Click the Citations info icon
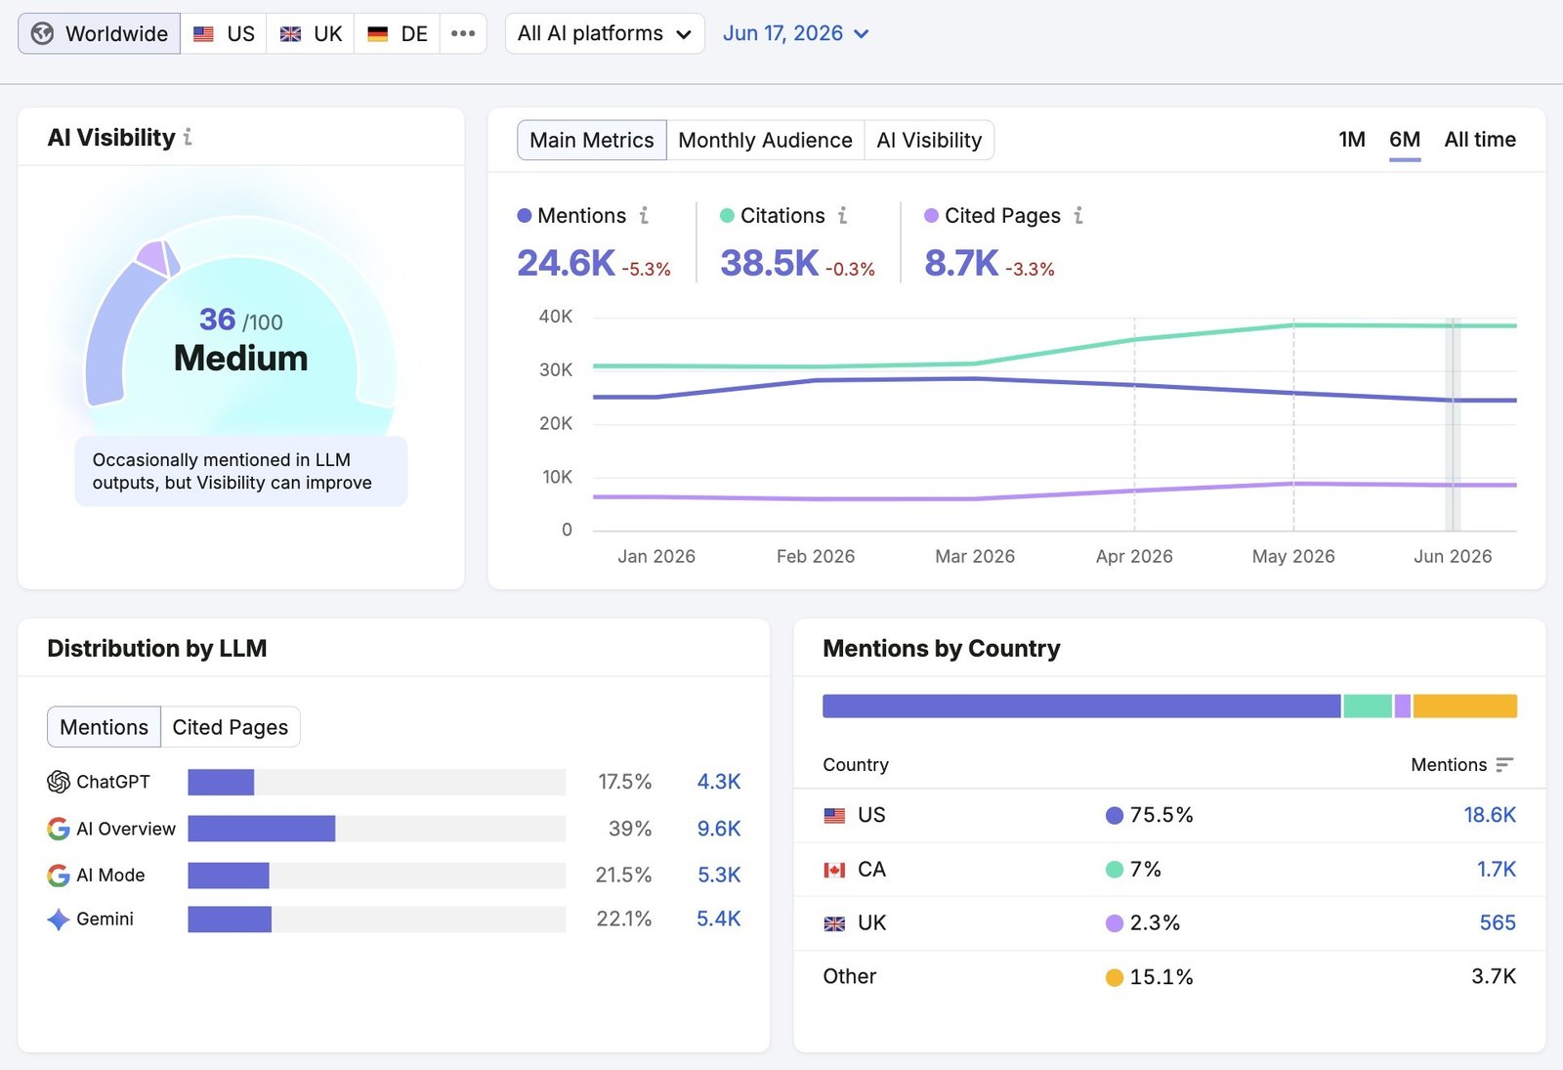 [x=843, y=216]
